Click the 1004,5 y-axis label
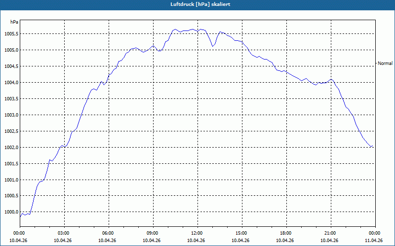395x246 pixels. 11,66
